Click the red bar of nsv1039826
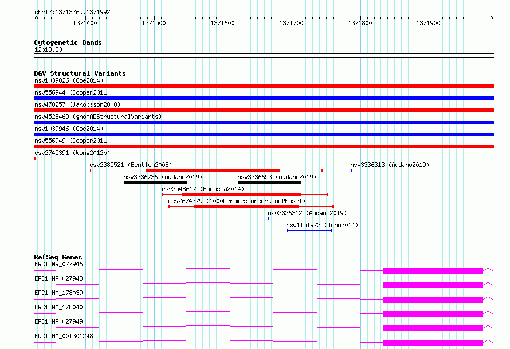Viewport: 510px width, 349px height. pos(264,86)
